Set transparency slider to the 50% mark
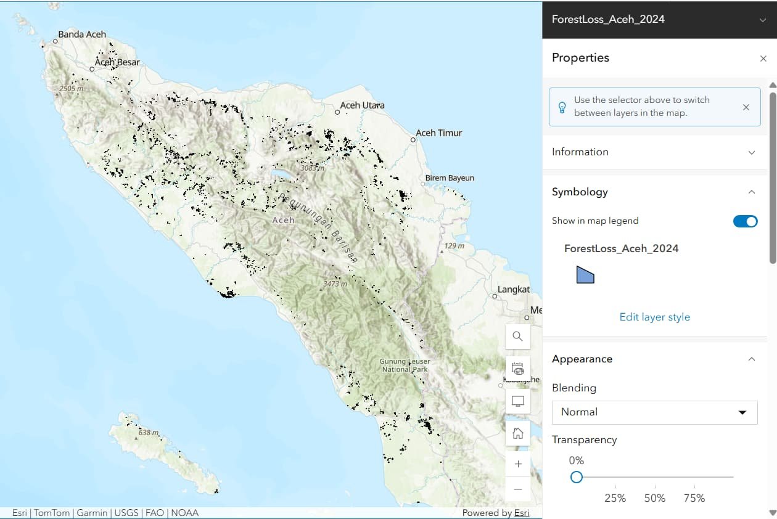Image resolution: width=777 pixels, height=519 pixels. (655, 477)
